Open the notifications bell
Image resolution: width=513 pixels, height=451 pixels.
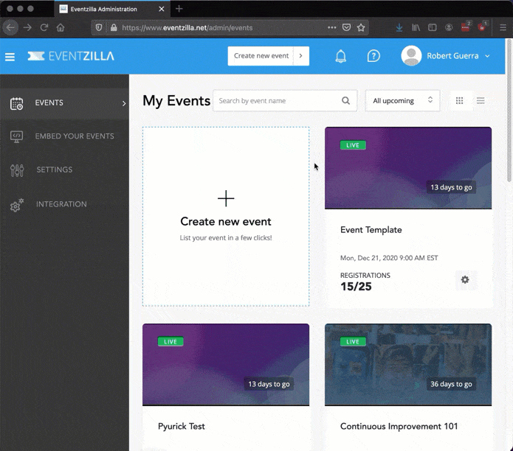[340, 56]
